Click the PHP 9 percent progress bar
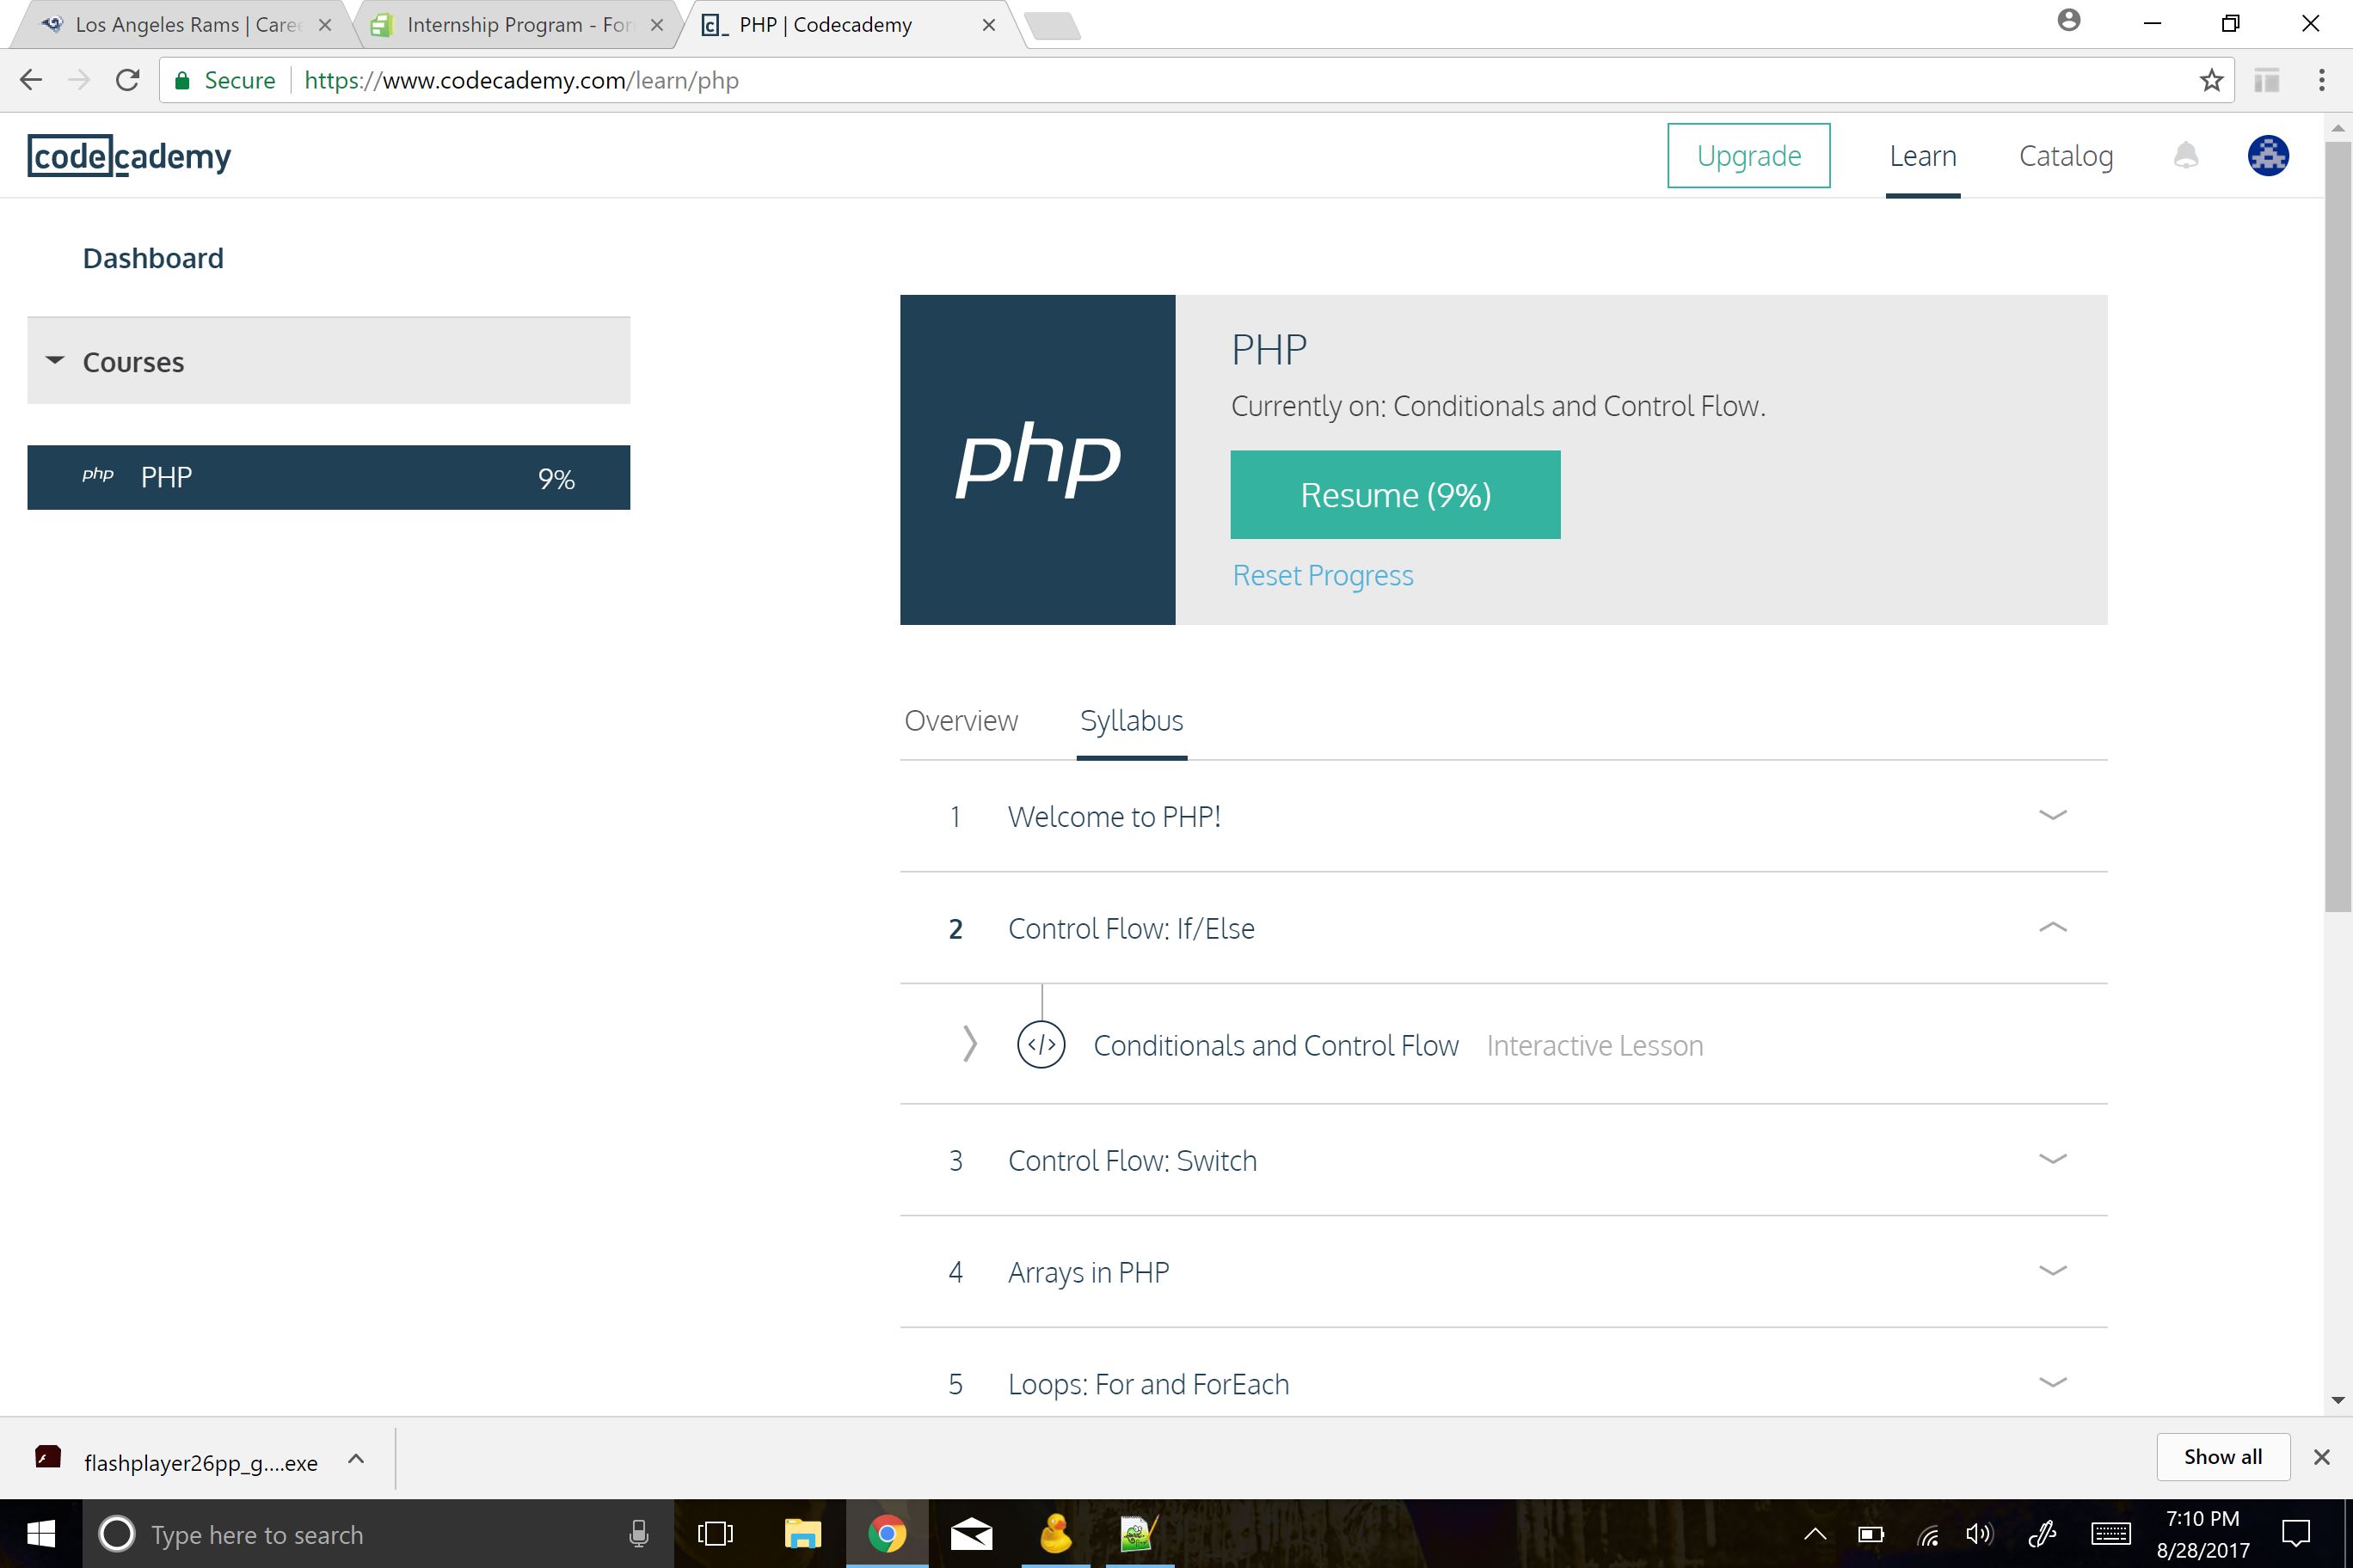The height and width of the screenshot is (1568, 2353). pyautogui.click(x=329, y=478)
